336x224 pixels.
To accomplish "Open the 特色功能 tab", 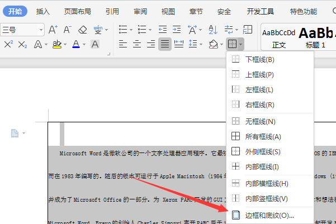I will [304, 11].
